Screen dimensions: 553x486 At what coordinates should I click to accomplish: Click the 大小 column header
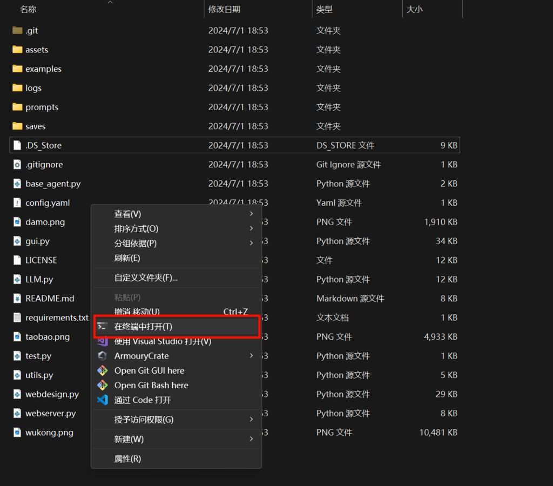[414, 9]
